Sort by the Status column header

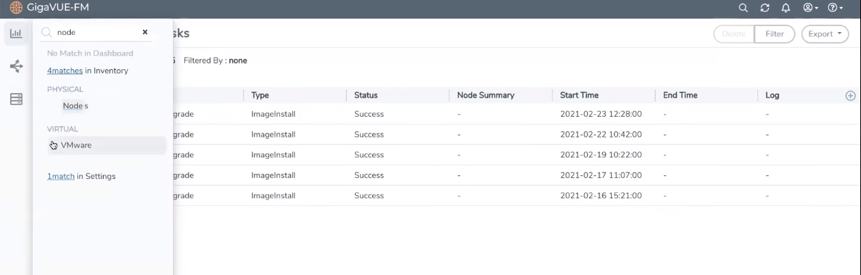[366, 95]
